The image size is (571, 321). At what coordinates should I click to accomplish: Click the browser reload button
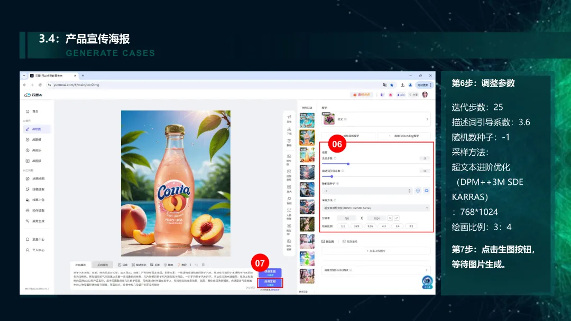(x=40, y=84)
